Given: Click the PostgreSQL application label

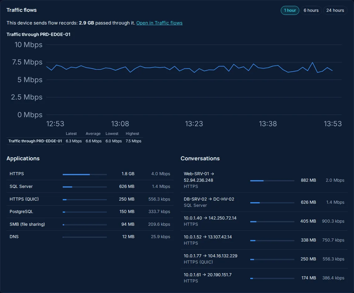Looking at the screenshot, I should point(21,212).
